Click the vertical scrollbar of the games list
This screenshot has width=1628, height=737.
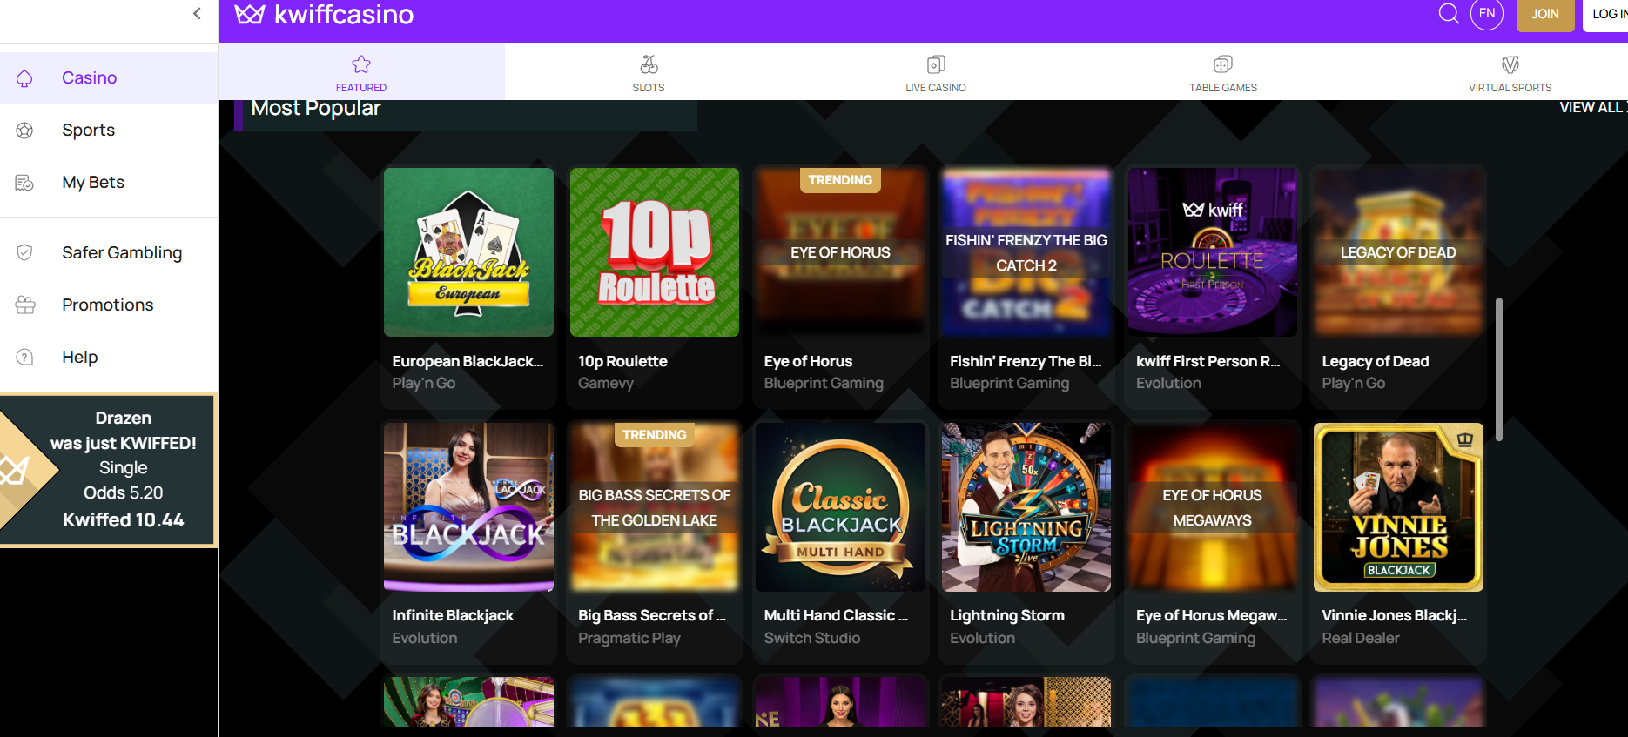point(1498,369)
